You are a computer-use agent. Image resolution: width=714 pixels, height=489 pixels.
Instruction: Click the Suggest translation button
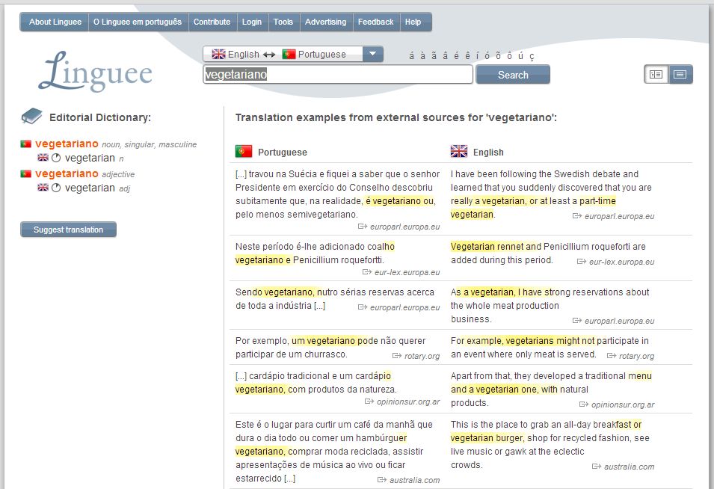coord(68,230)
